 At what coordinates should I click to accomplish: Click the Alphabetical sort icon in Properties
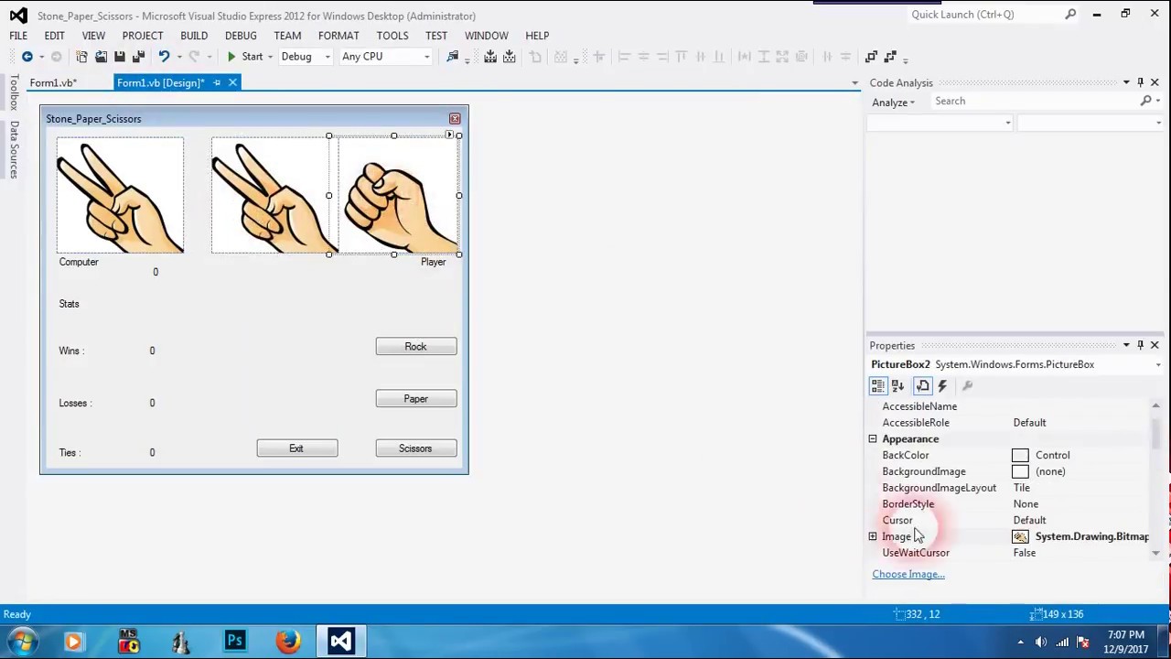[897, 386]
